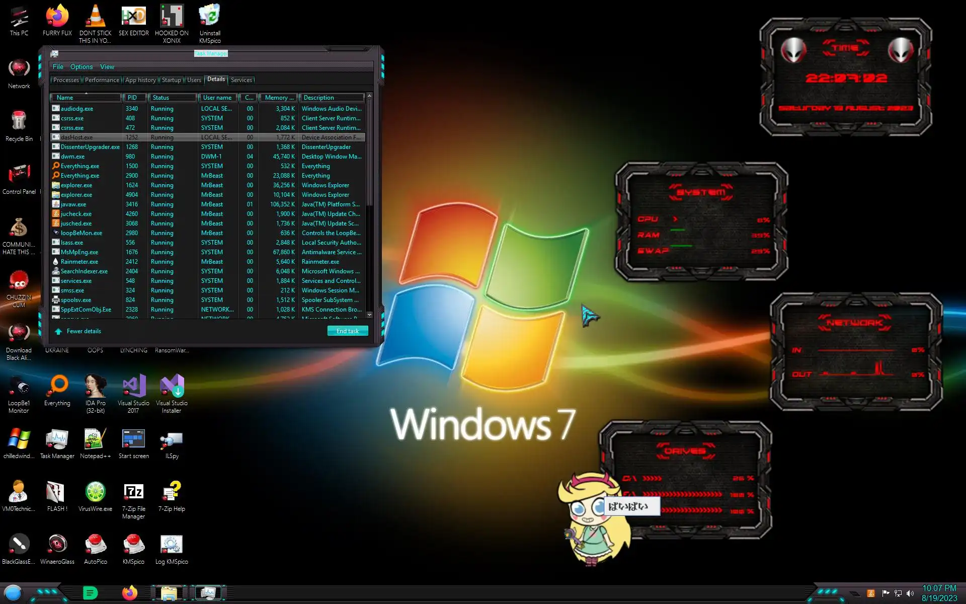
Task: Open the Notepad++ desktop icon
Action: point(95,440)
